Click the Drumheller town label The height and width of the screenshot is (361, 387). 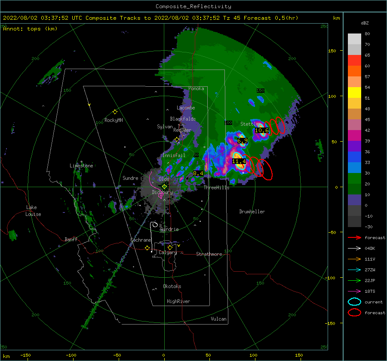[252, 212]
